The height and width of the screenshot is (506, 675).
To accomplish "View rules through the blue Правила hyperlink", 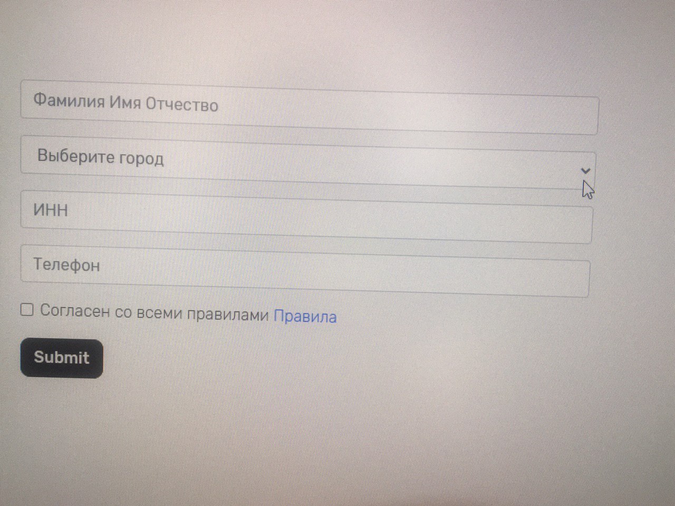I will coord(305,316).
